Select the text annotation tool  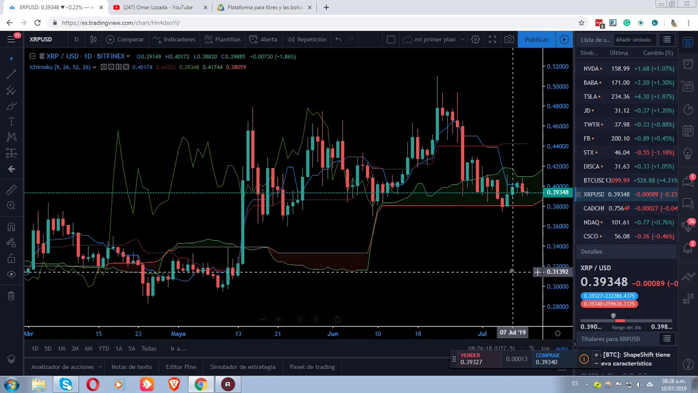tap(11, 121)
